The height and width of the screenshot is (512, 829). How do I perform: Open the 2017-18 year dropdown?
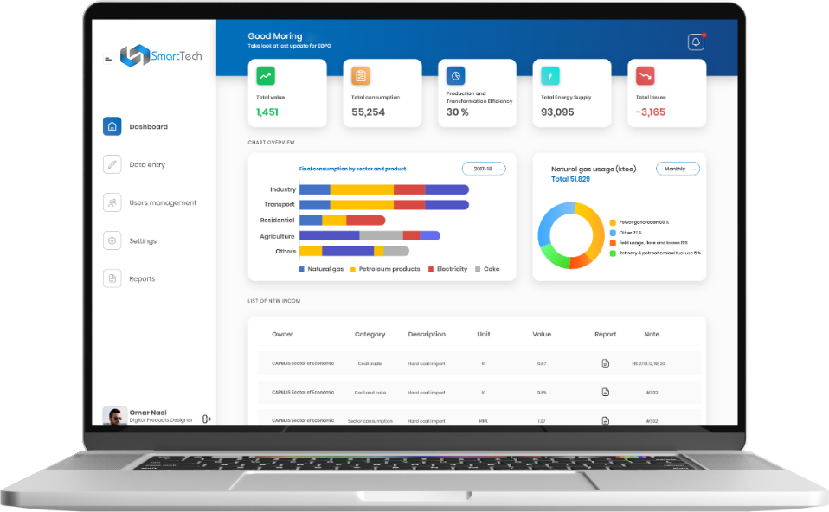tap(483, 169)
